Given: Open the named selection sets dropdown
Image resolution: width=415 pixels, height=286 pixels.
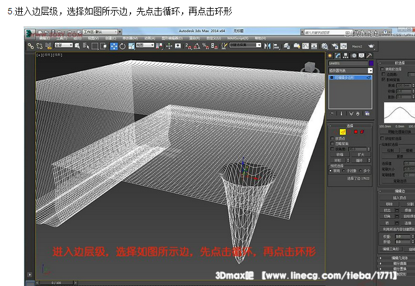Looking at the screenshot, I should (x=245, y=45).
